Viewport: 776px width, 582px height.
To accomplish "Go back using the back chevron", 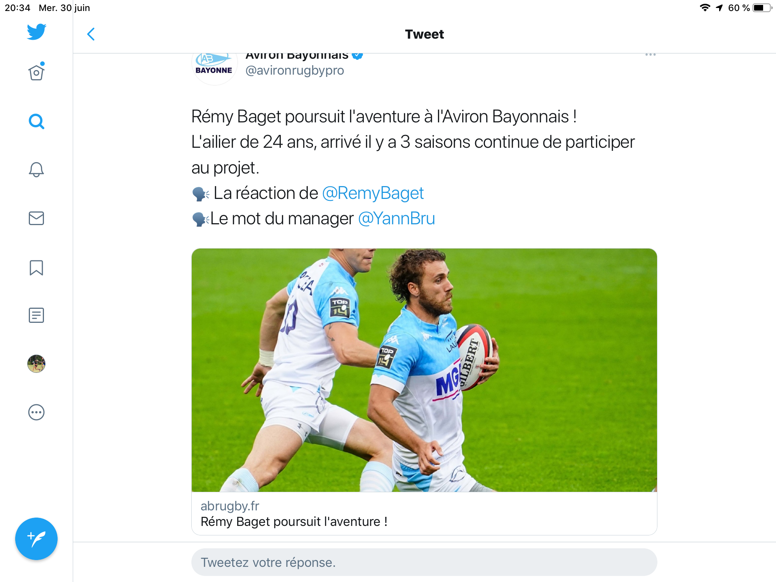I will click(91, 34).
